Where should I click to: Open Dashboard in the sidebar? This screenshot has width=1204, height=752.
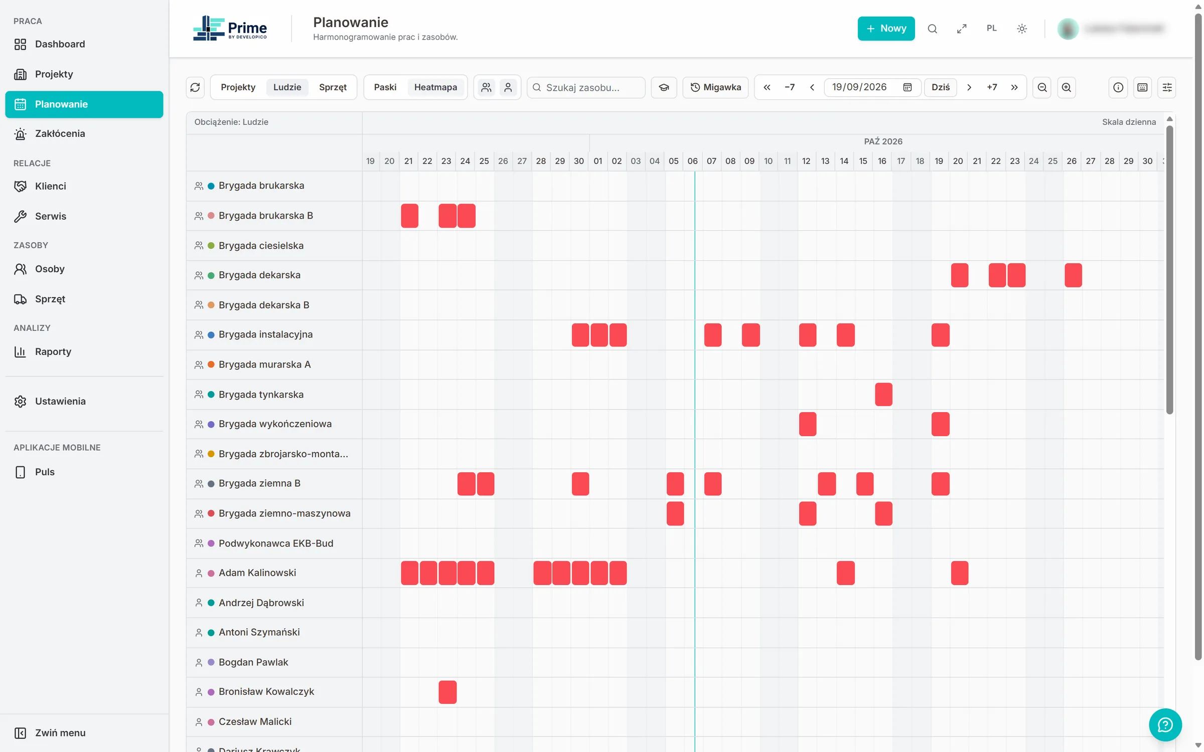[84, 44]
